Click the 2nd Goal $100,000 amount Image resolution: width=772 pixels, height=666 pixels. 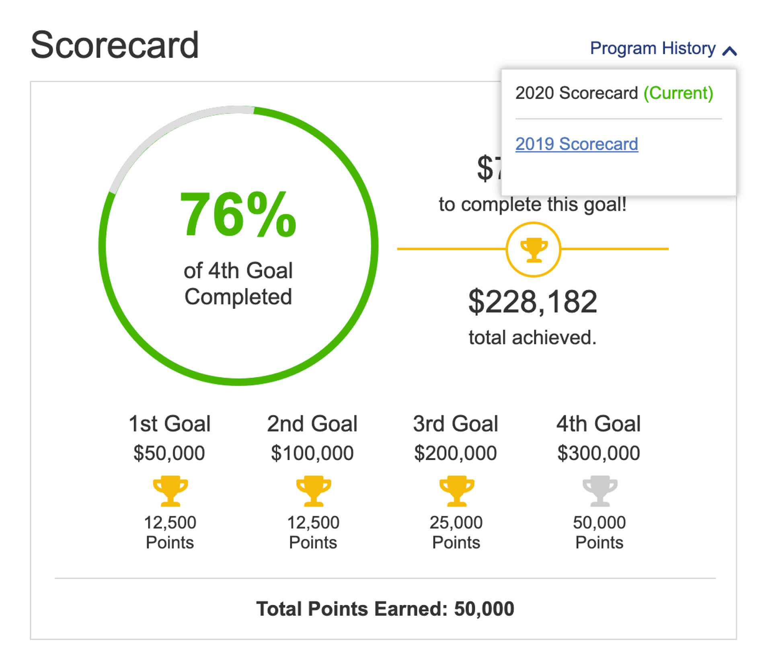(x=312, y=453)
